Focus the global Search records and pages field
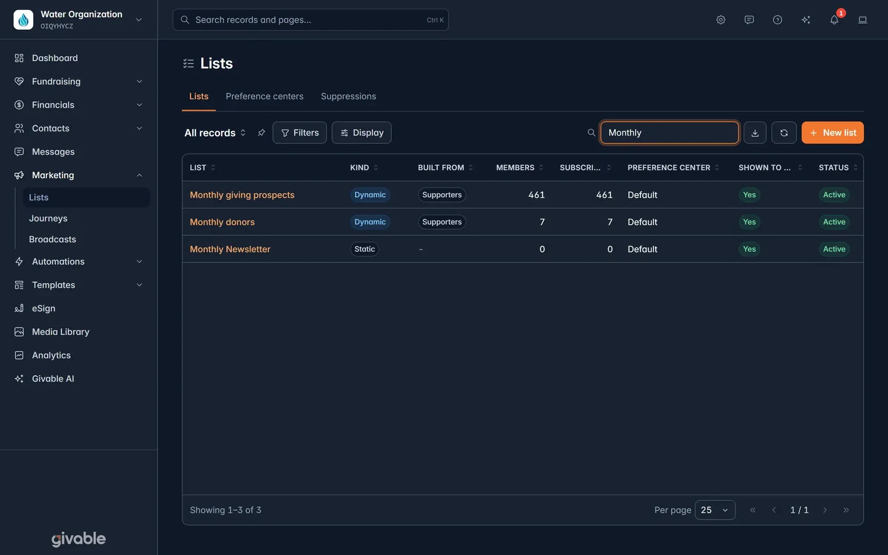The image size is (888, 555). (310, 20)
